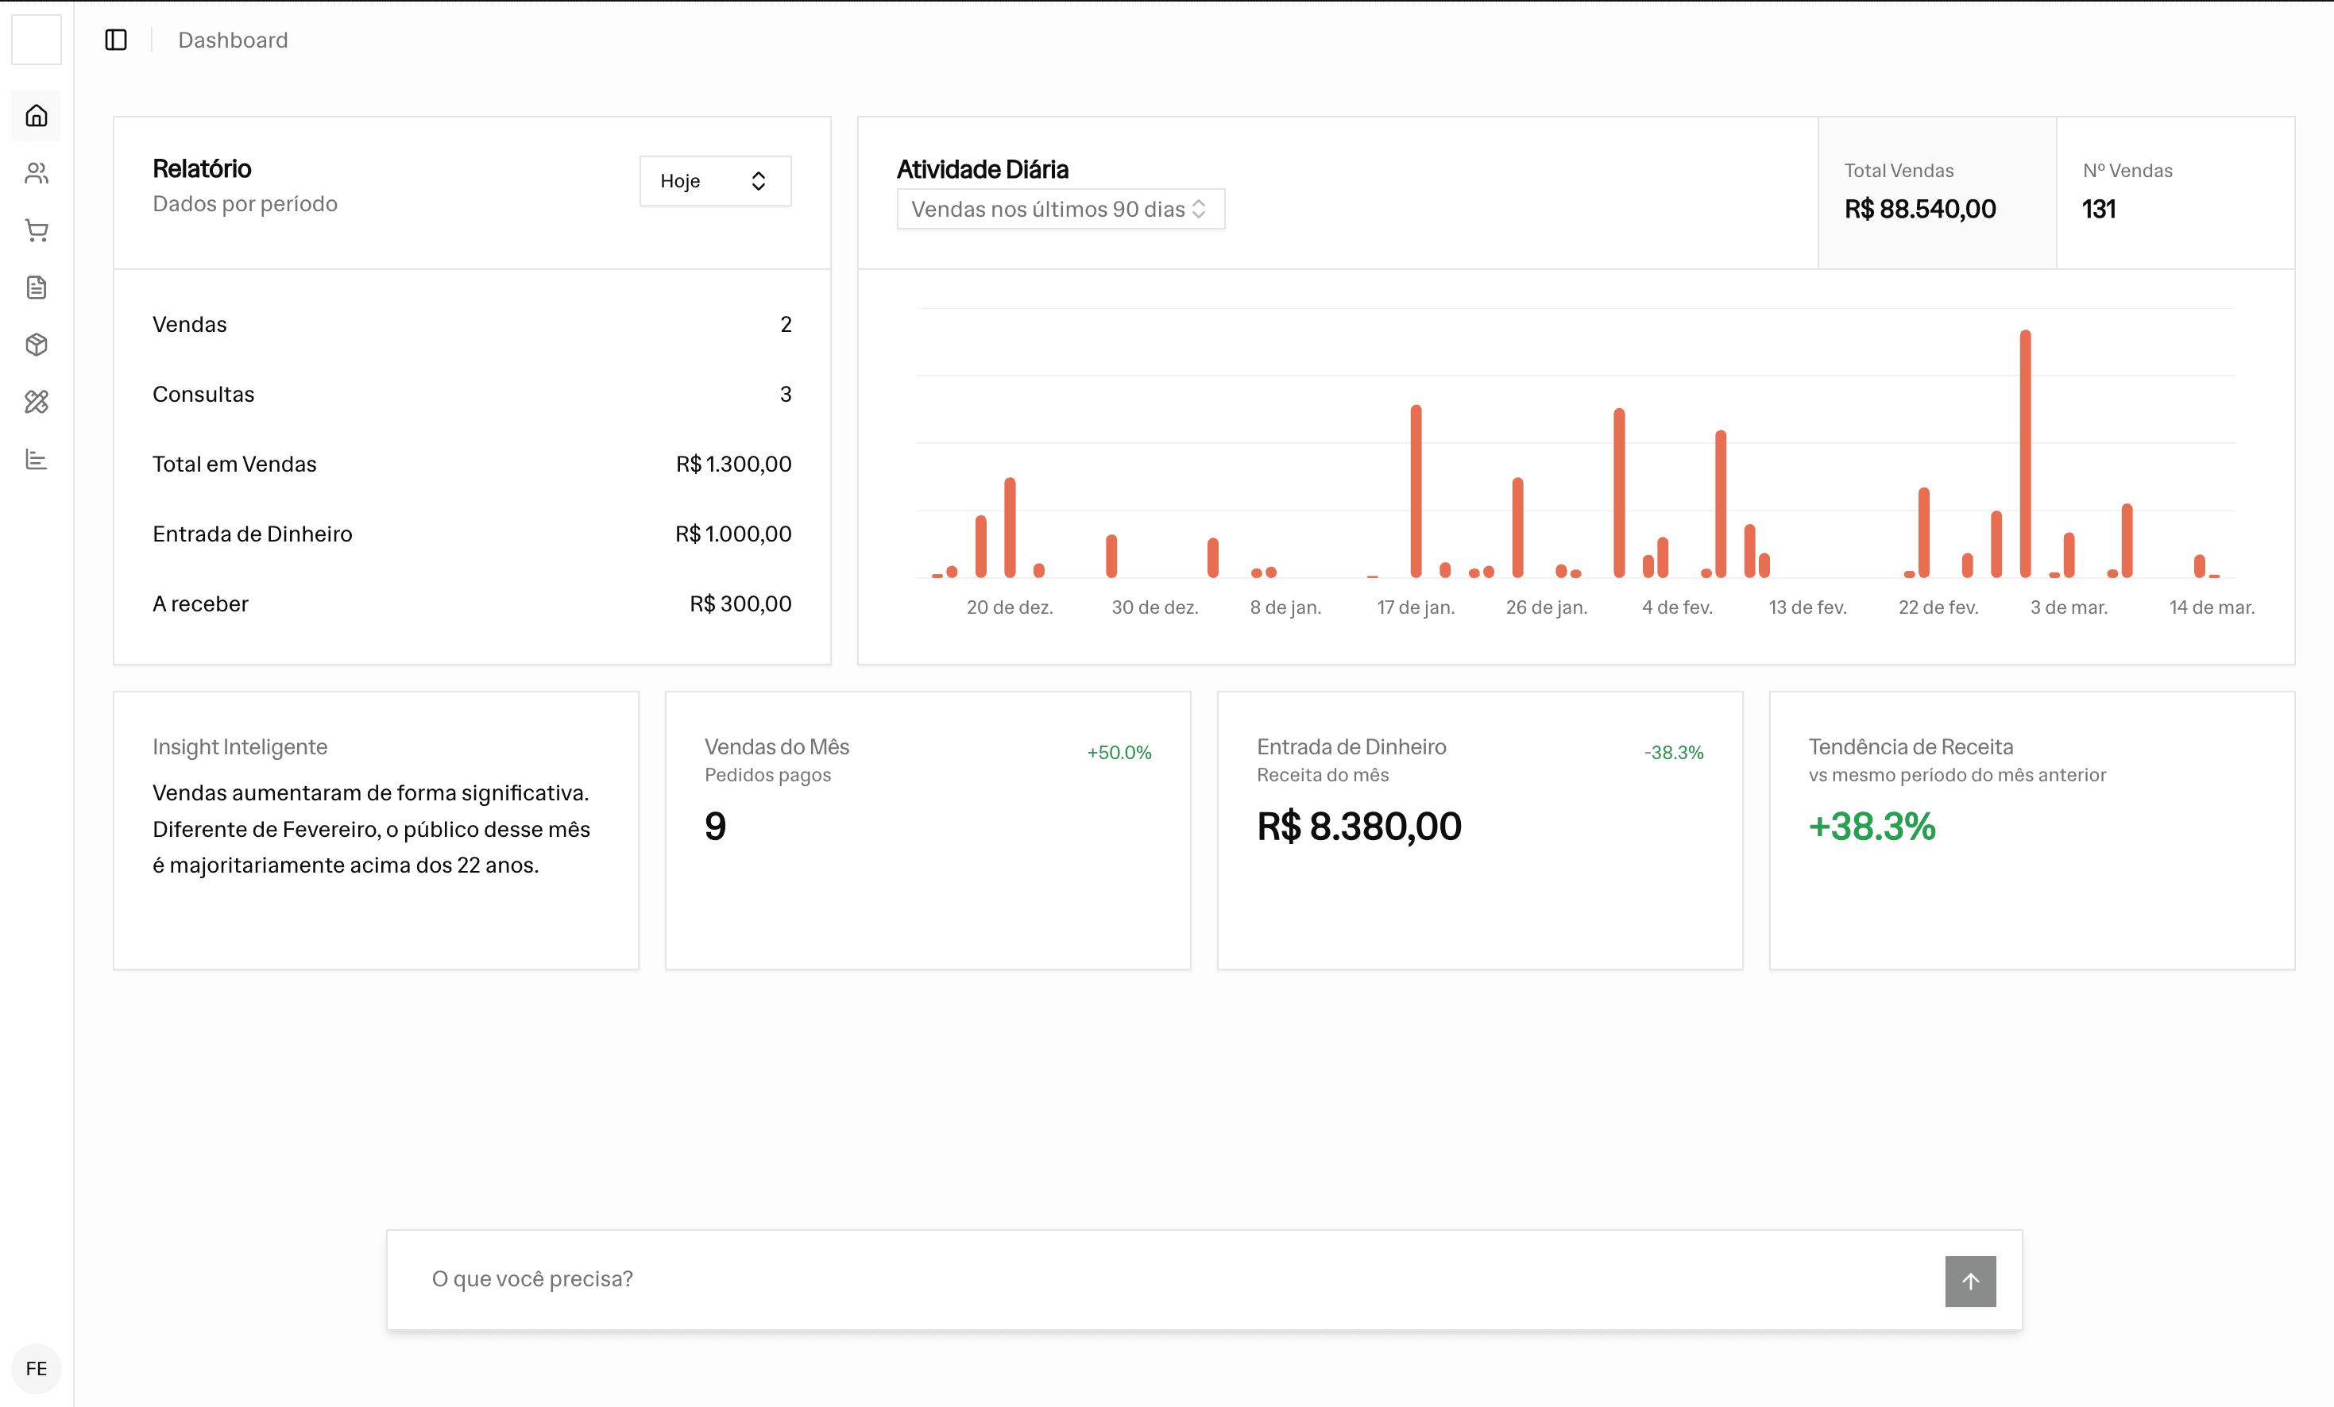Screen dimensions: 2334x1407
Task: Open the Entrada de Dinheiro revenue card
Action: (x=1478, y=830)
